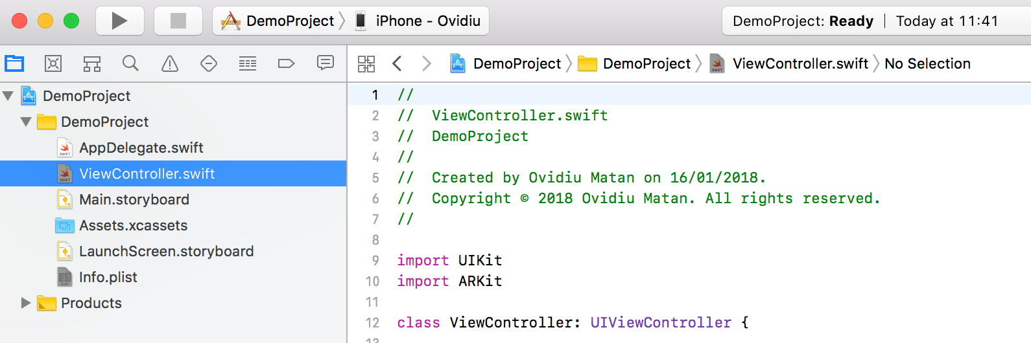Open the Symbol navigator
The width and height of the screenshot is (1031, 343).
92,63
